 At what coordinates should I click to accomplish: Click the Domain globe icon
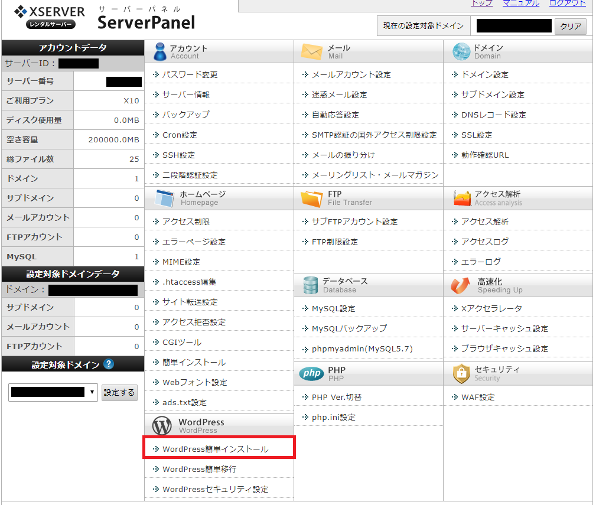click(x=461, y=51)
